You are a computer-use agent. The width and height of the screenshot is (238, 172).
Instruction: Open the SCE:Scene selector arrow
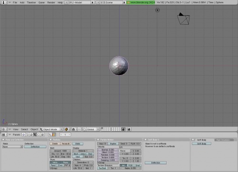click(x=98, y=2)
